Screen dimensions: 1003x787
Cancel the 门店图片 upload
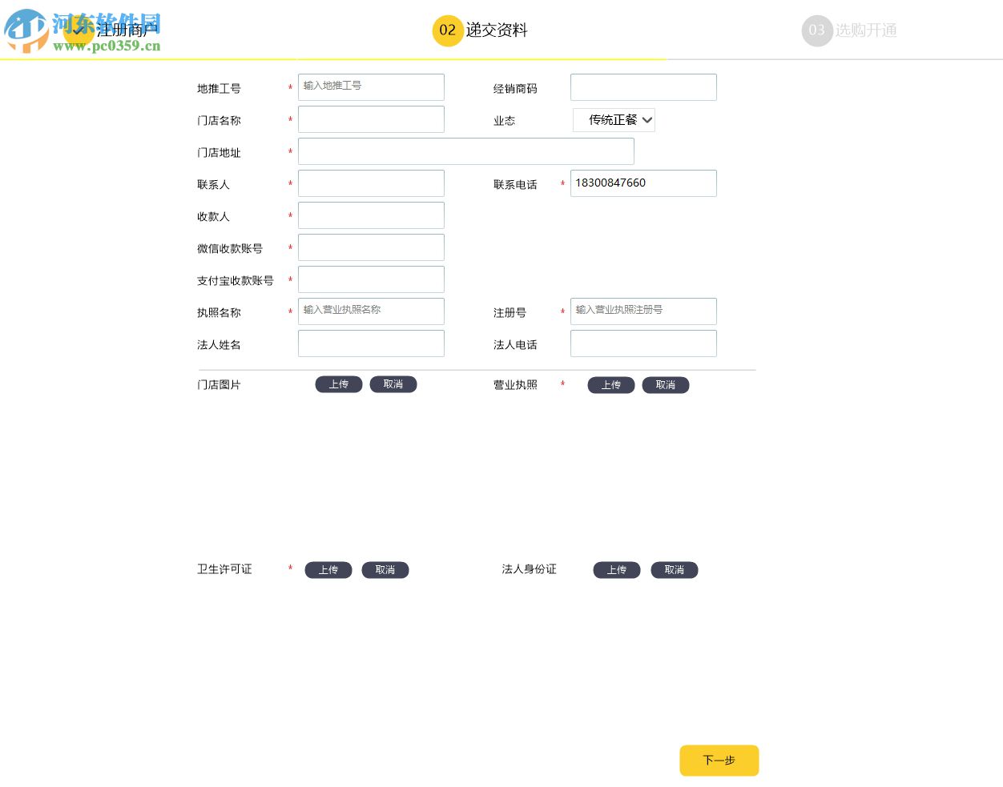pos(393,384)
